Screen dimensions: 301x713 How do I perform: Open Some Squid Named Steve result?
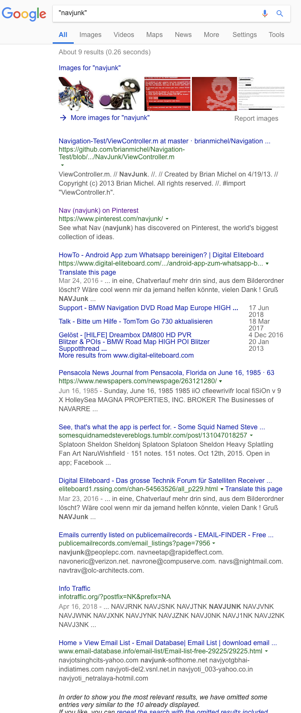click(162, 427)
